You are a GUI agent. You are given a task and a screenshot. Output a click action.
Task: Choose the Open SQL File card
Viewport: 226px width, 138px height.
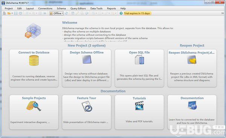click(x=139, y=68)
